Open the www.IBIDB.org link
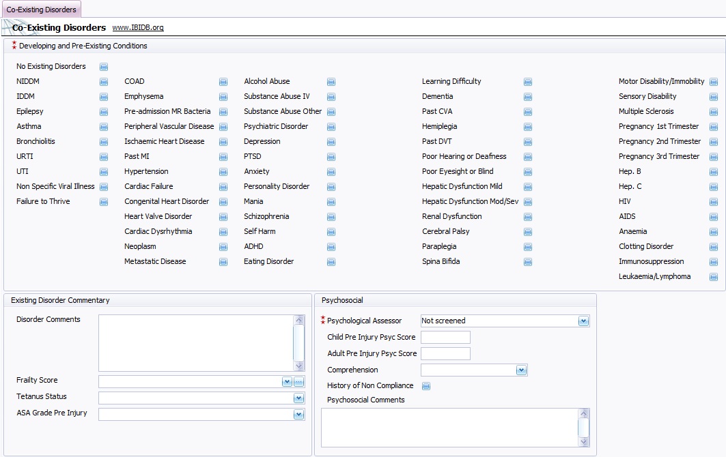This screenshot has height=457, width=726. (x=138, y=28)
